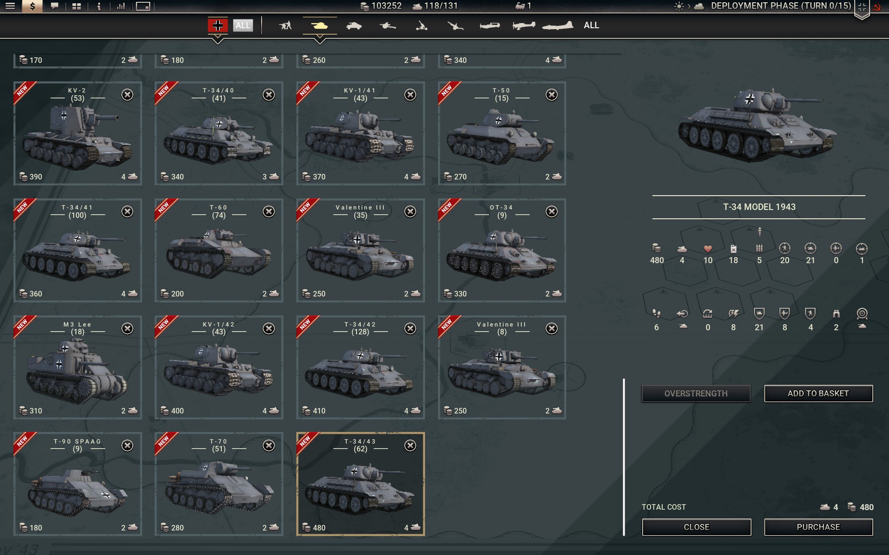Remove the T-34/43 captured unit
The height and width of the screenshot is (555, 889).
[x=410, y=446]
